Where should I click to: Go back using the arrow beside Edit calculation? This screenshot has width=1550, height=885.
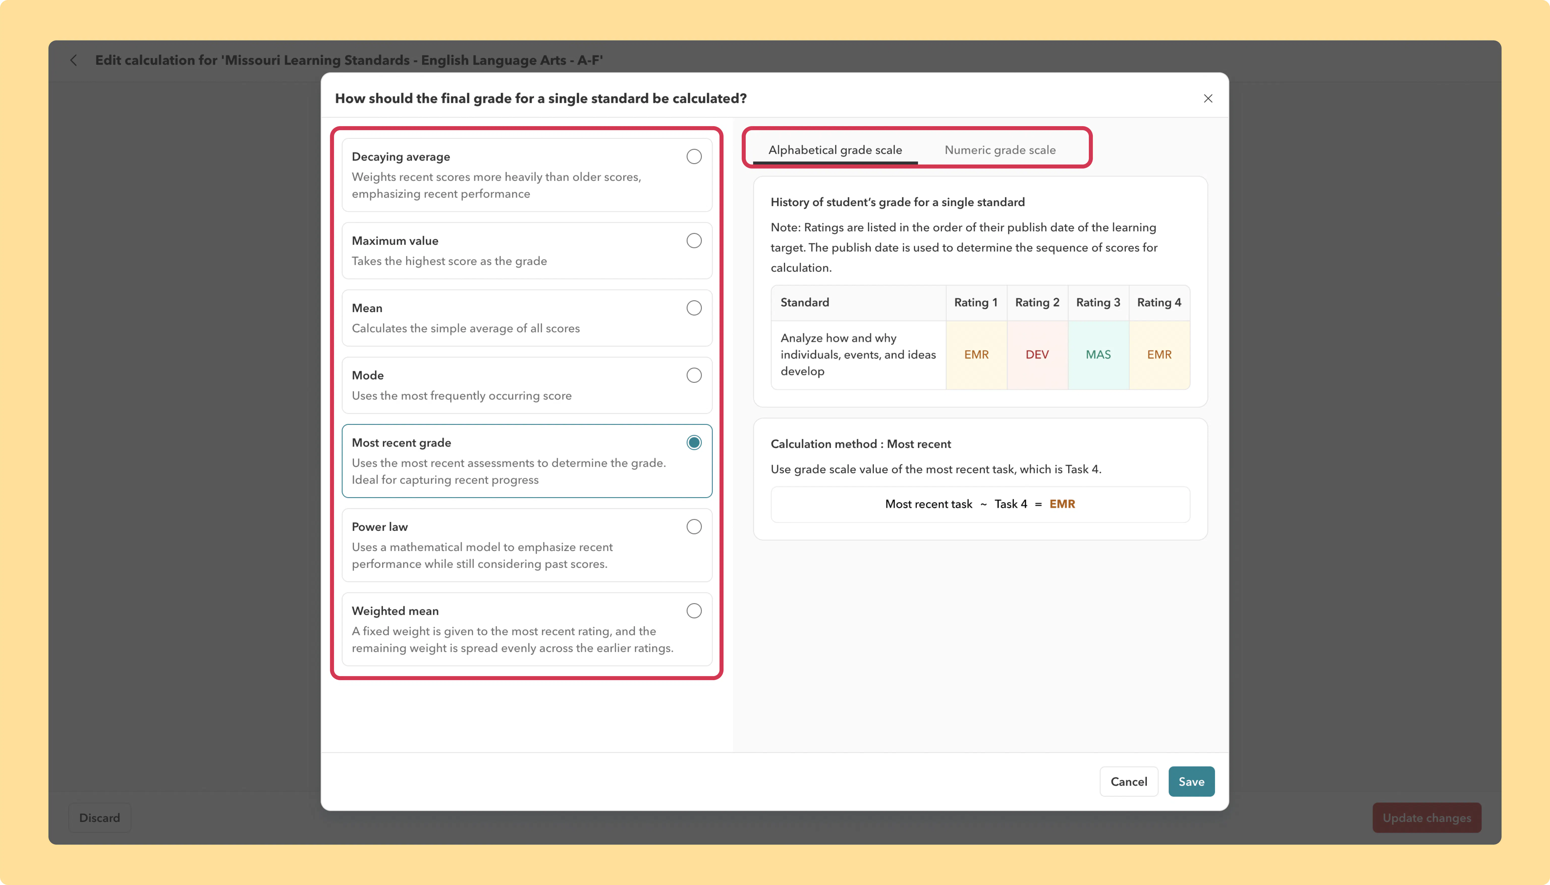tap(74, 60)
